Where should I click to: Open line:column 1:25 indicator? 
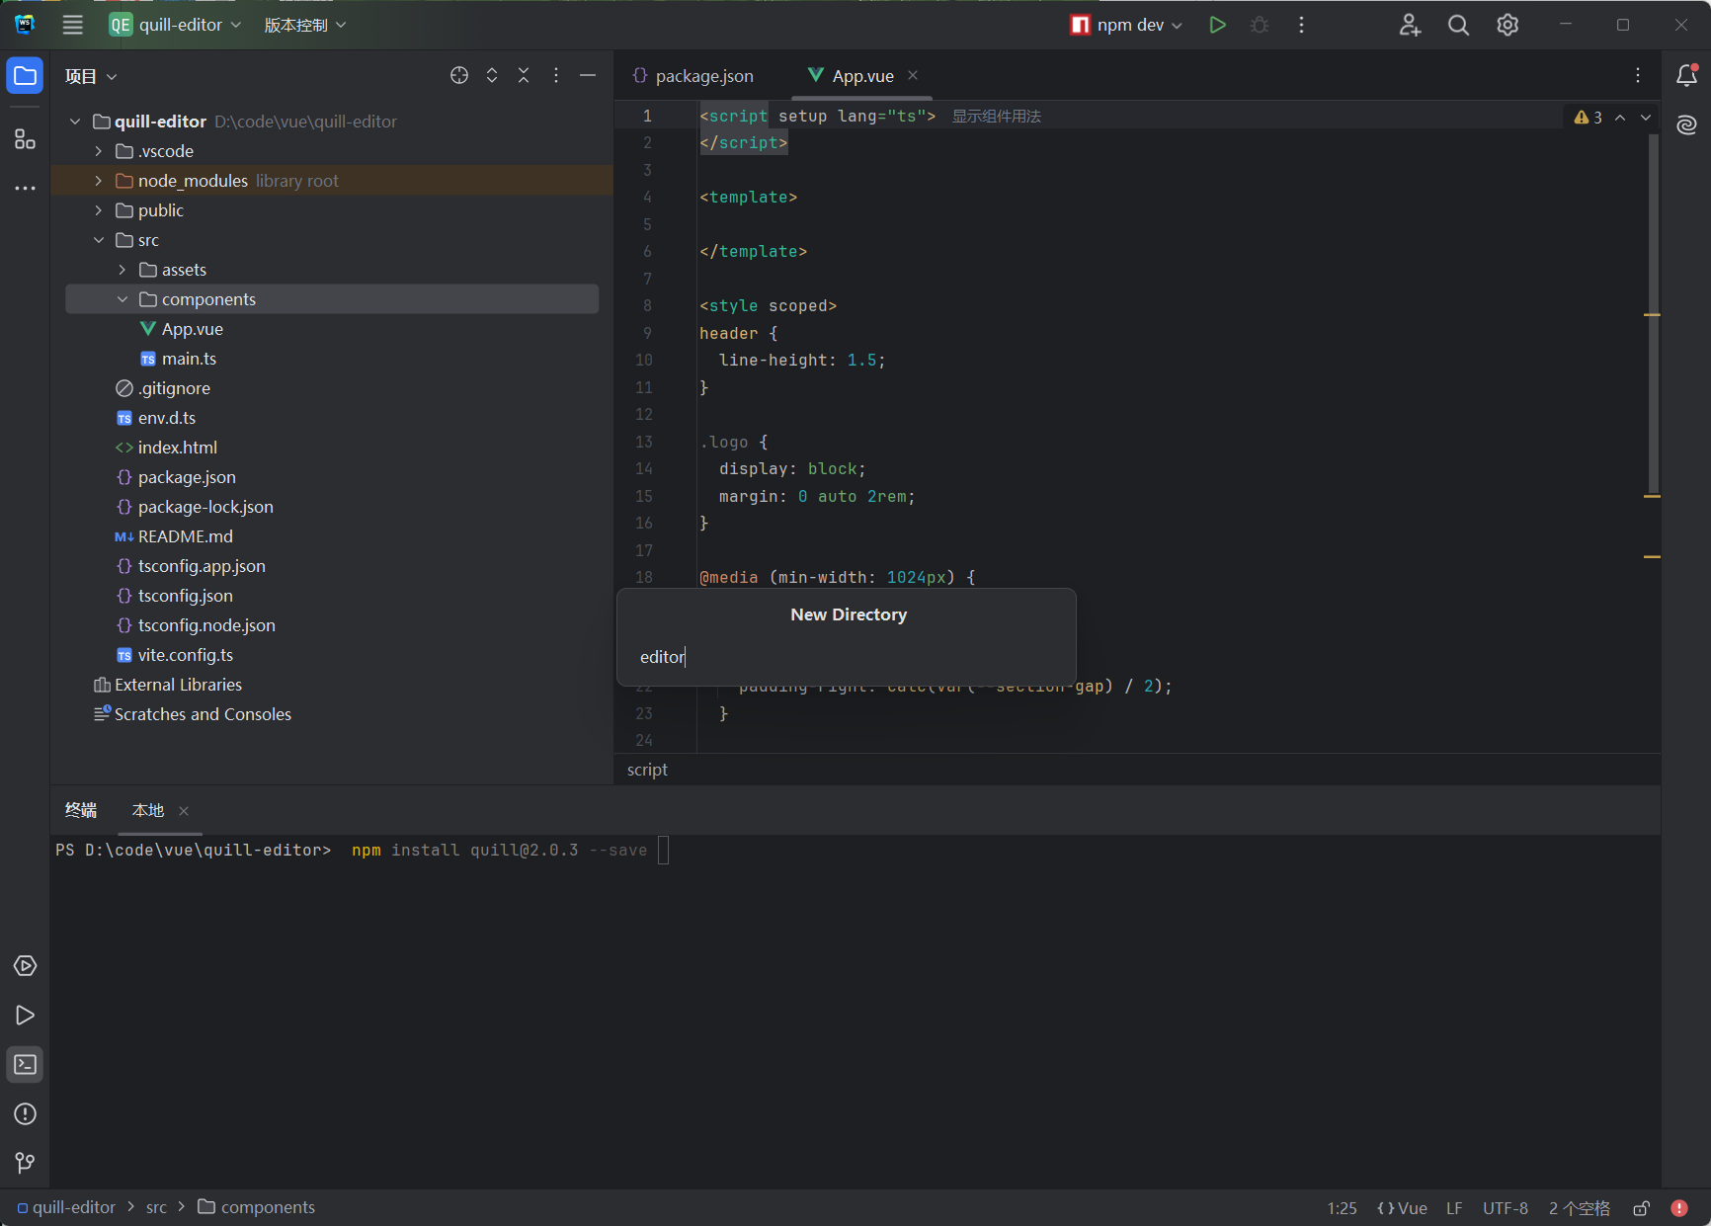[1343, 1208]
